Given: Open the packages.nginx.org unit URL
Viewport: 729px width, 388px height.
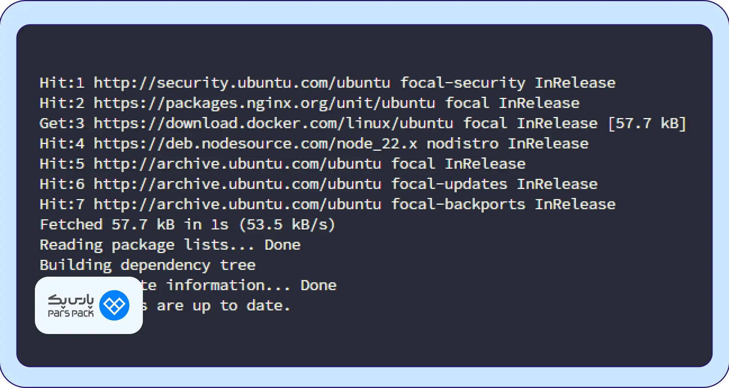Looking at the screenshot, I should point(264,103).
